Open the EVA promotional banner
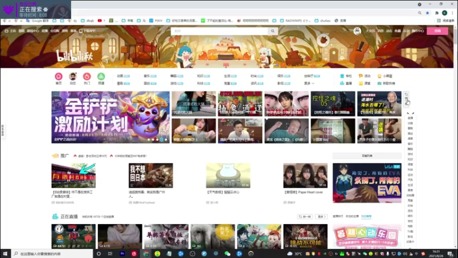 point(367,183)
